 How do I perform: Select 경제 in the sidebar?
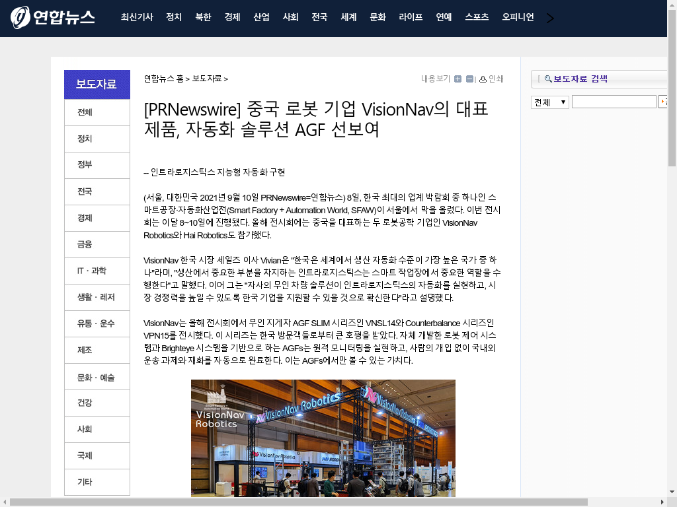tap(97, 218)
